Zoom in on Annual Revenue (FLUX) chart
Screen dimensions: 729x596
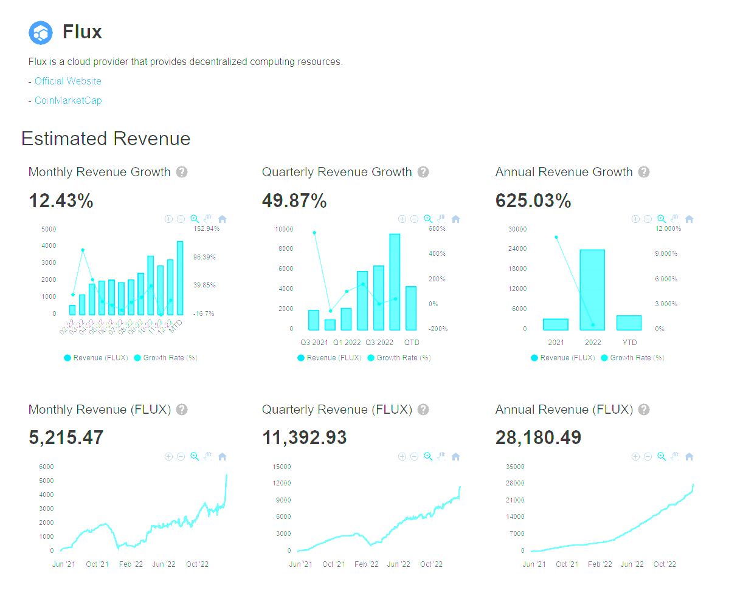(x=635, y=457)
